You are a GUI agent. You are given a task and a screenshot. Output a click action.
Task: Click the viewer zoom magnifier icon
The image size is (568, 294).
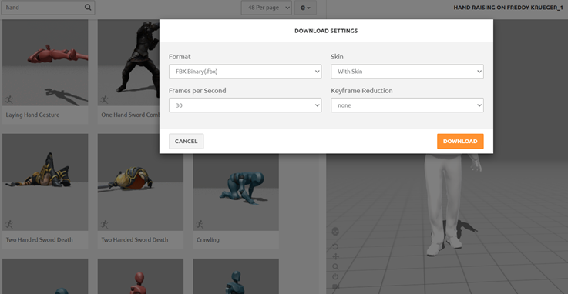tap(335, 266)
